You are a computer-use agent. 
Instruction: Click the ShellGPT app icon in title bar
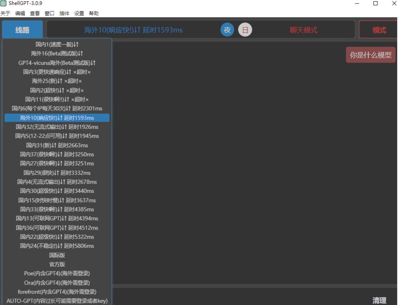coord(3,3)
